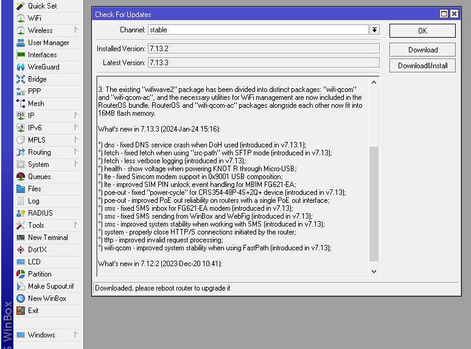Click the changelog scroll up arrow
471x349 pixels.
click(x=374, y=82)
